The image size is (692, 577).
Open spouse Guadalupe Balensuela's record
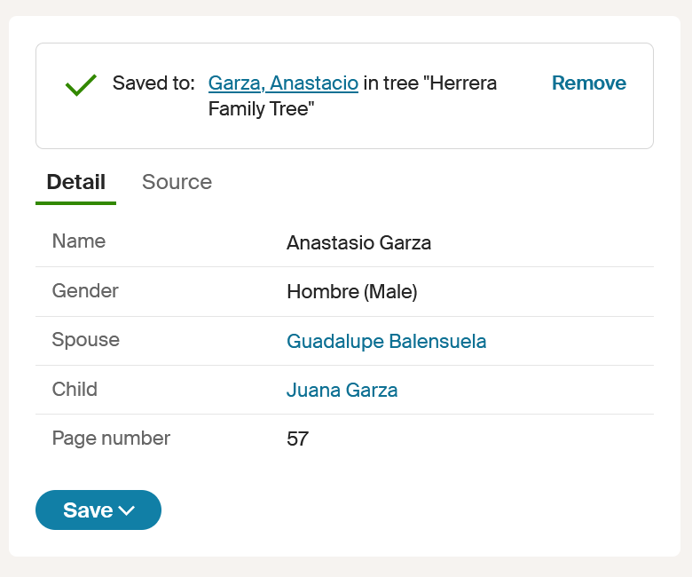pos(386,342)
